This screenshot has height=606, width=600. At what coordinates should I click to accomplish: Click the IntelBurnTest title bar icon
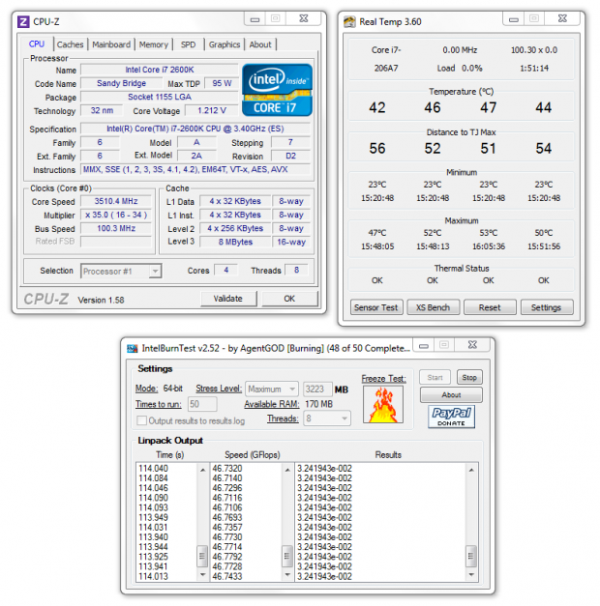[132, 348]
